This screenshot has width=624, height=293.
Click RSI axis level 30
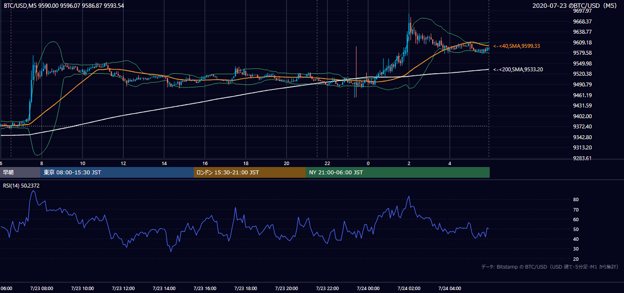point(576,249)
